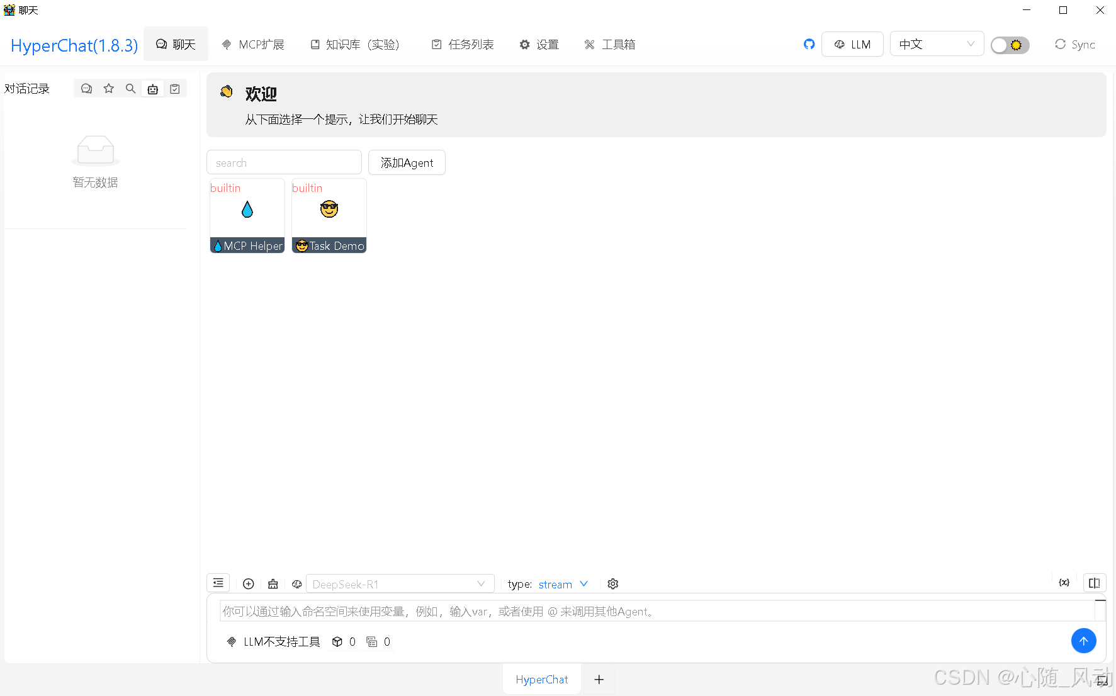Viewport: 1116px width, 696px height.
Task: Open the 设置 settings tab
Action: [x=539, y=44]
